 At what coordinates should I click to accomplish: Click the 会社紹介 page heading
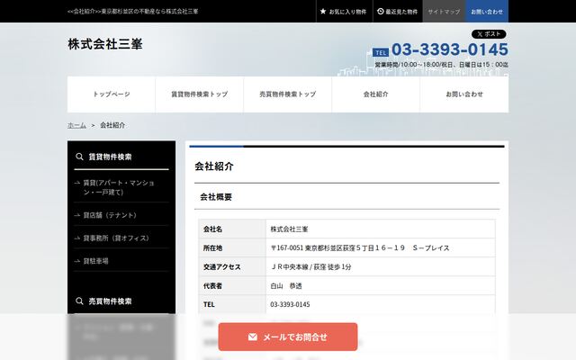[x=214, y=166]
